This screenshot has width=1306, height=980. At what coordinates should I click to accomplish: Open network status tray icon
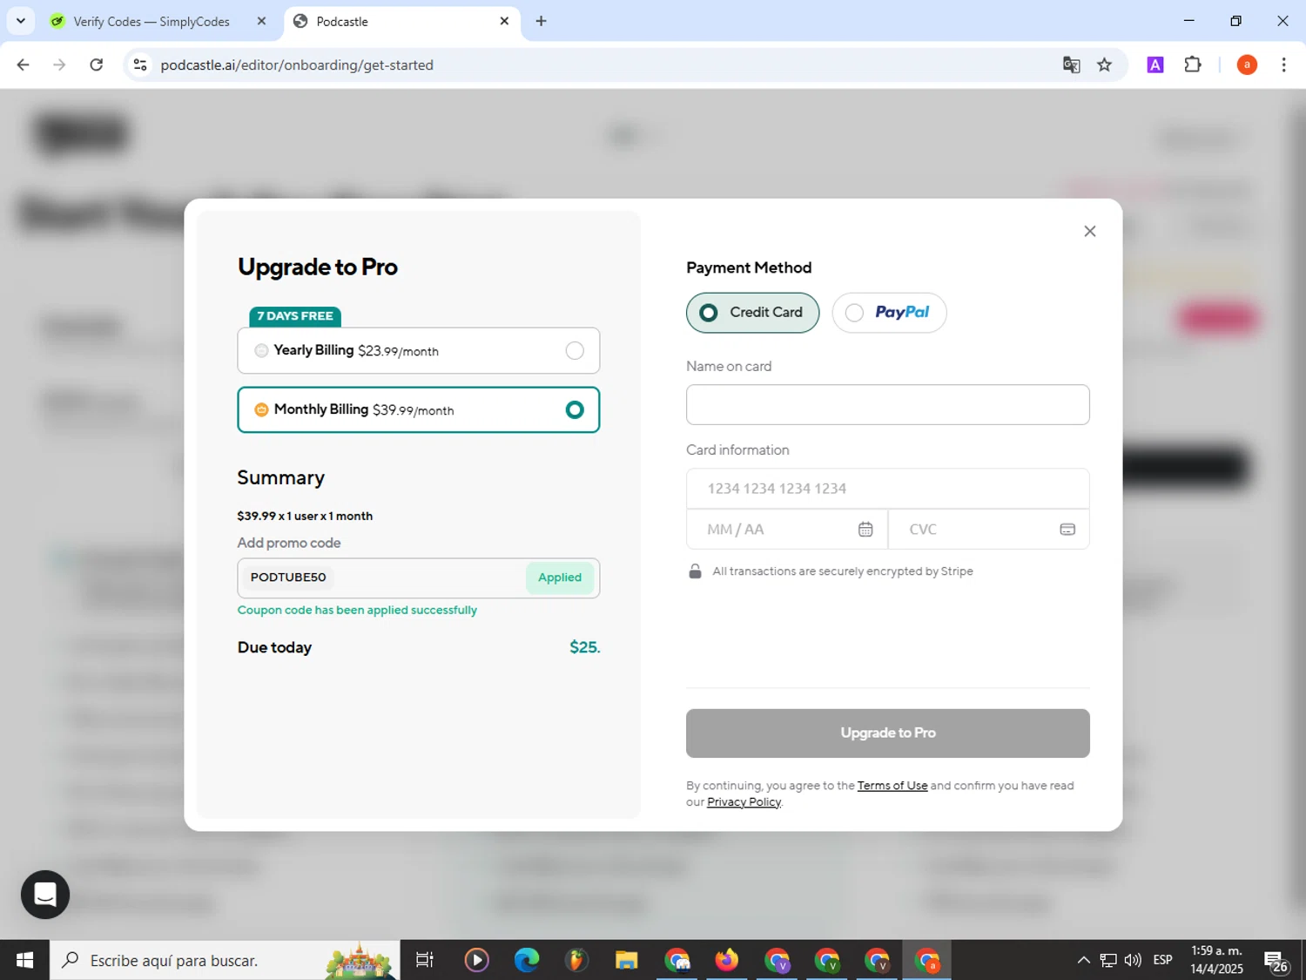(1107, 960)
